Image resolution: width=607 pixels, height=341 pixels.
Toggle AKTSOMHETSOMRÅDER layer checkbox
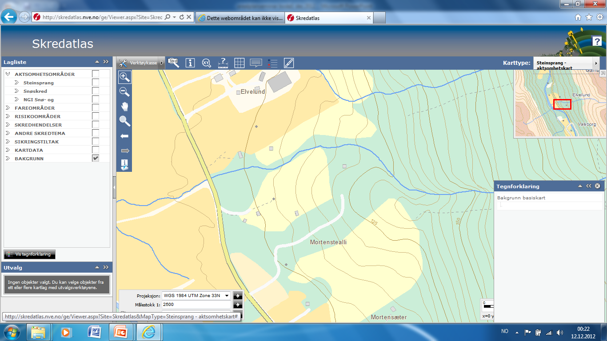tap(95, 74)
